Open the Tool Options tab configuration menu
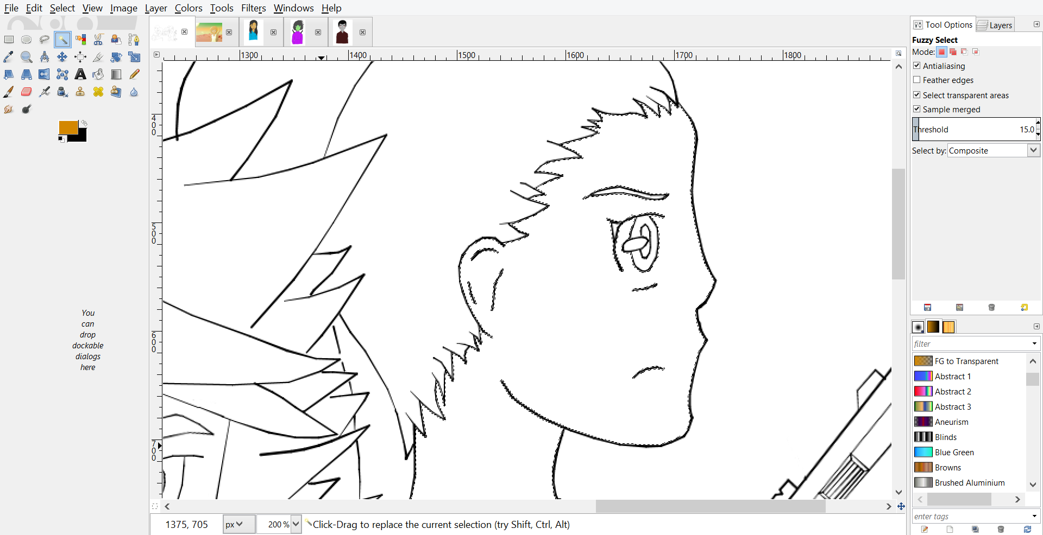 tap(1036, 24)
